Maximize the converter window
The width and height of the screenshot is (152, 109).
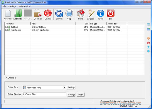[141, 2]
